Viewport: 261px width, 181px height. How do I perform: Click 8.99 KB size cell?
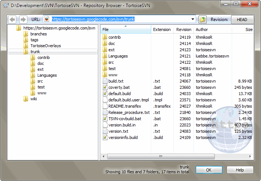coord(245,81)
